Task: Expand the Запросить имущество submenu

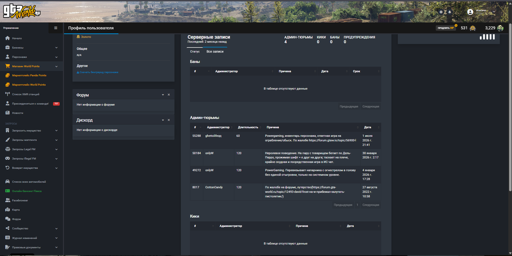Action: 56,130
